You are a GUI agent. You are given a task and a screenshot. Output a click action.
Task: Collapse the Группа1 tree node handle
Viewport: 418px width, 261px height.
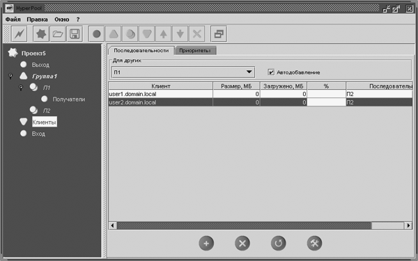point(10,77)
